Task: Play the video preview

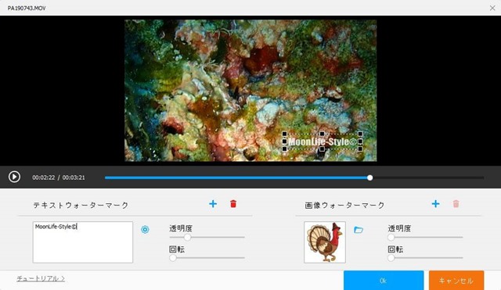Action: click(14, 177)
